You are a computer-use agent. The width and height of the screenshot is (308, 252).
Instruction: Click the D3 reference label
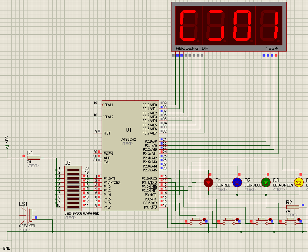(x=276, y=180)
